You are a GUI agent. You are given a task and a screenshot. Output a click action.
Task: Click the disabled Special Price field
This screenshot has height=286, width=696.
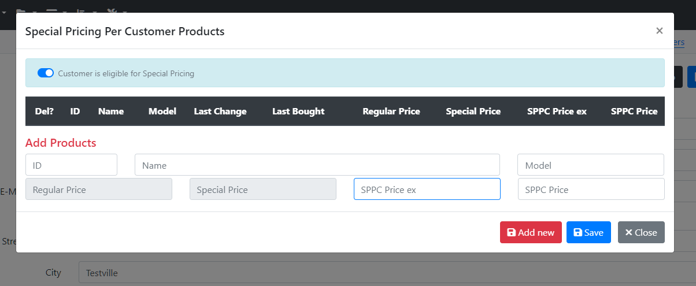263,189
